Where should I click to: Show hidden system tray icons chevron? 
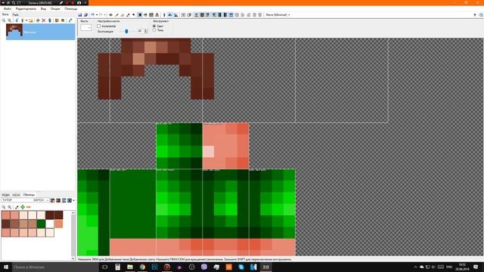click(415, 267)
